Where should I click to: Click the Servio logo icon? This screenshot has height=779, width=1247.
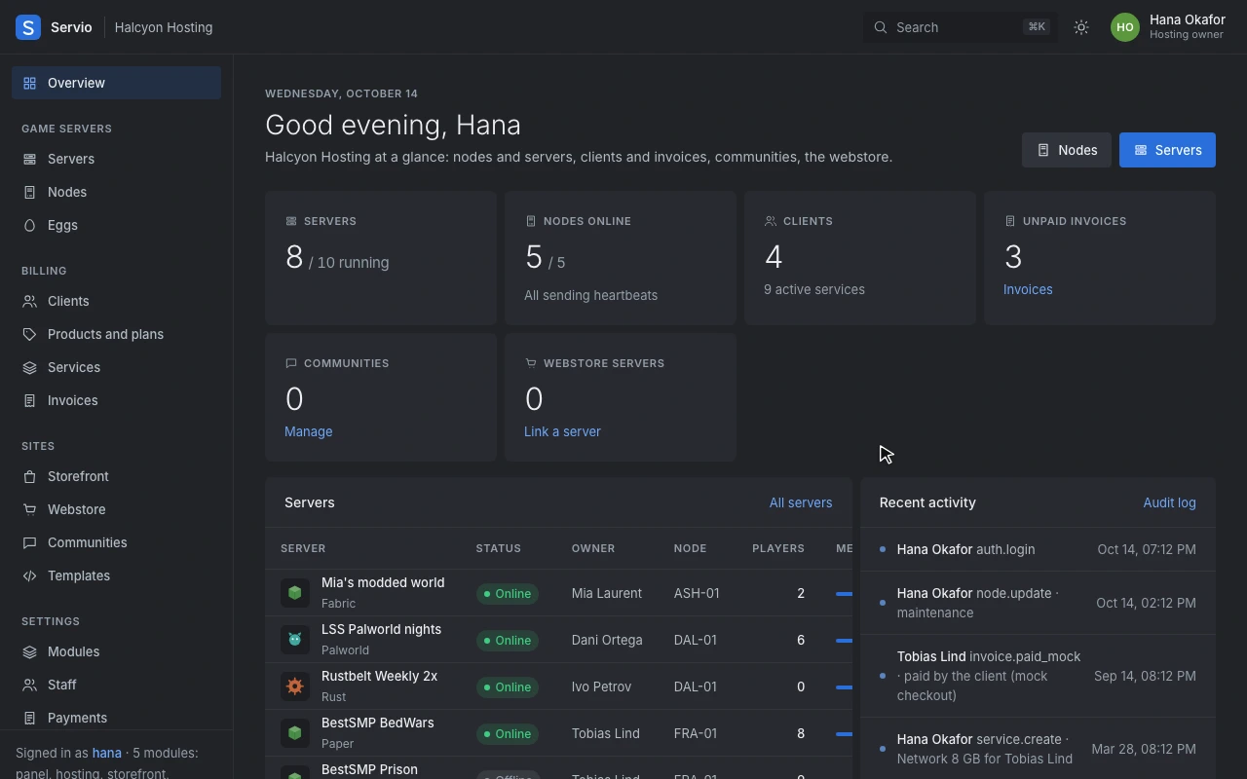coord(28,27)
